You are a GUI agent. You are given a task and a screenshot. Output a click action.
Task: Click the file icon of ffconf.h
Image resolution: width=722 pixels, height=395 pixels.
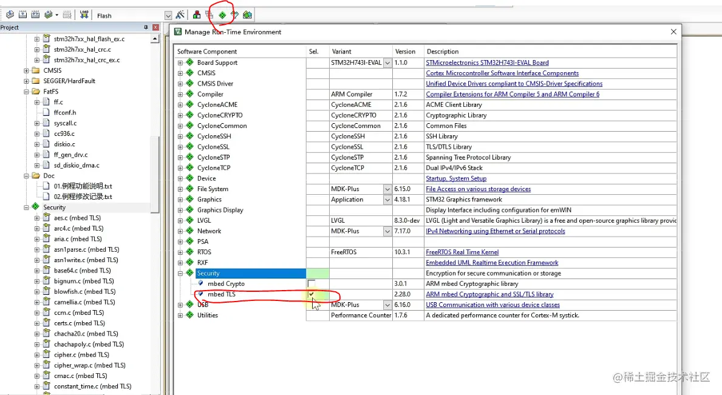pyautogui.click(x=46, y=112)
